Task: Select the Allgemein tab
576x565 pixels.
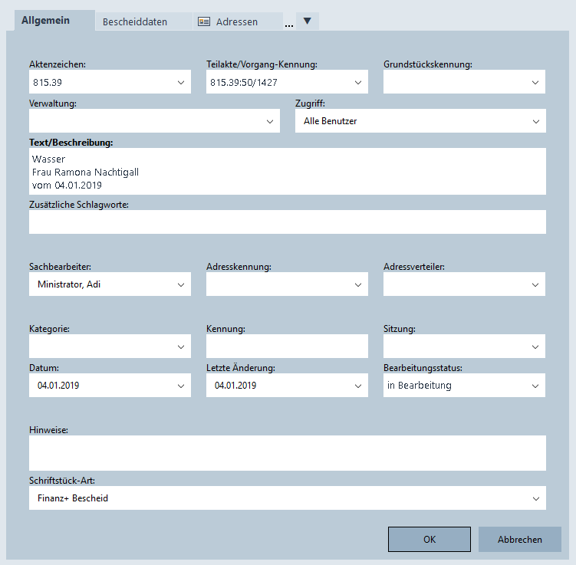Action: (x=46, y=21)
